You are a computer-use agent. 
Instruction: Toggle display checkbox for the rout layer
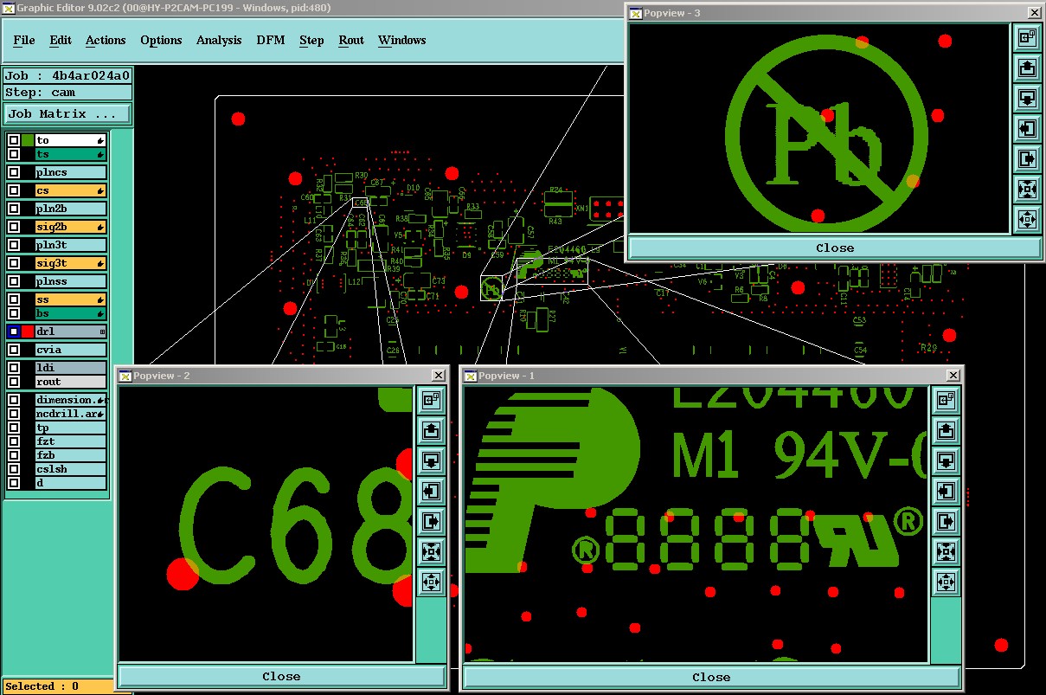[14, 382]
